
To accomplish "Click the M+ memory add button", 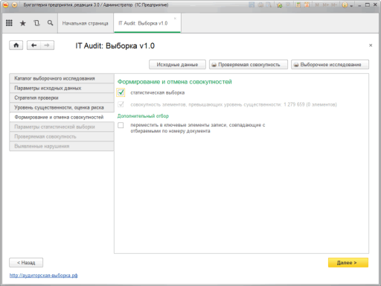I will coord(326,4).
